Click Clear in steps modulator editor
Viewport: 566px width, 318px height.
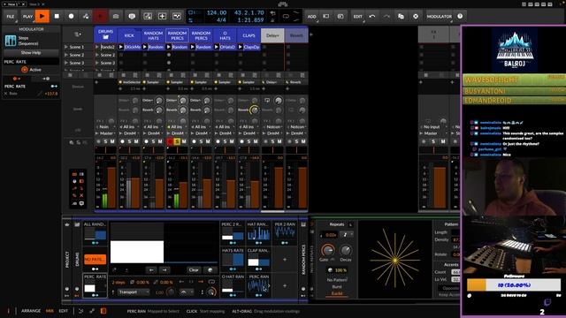click(x=194, y=269)
